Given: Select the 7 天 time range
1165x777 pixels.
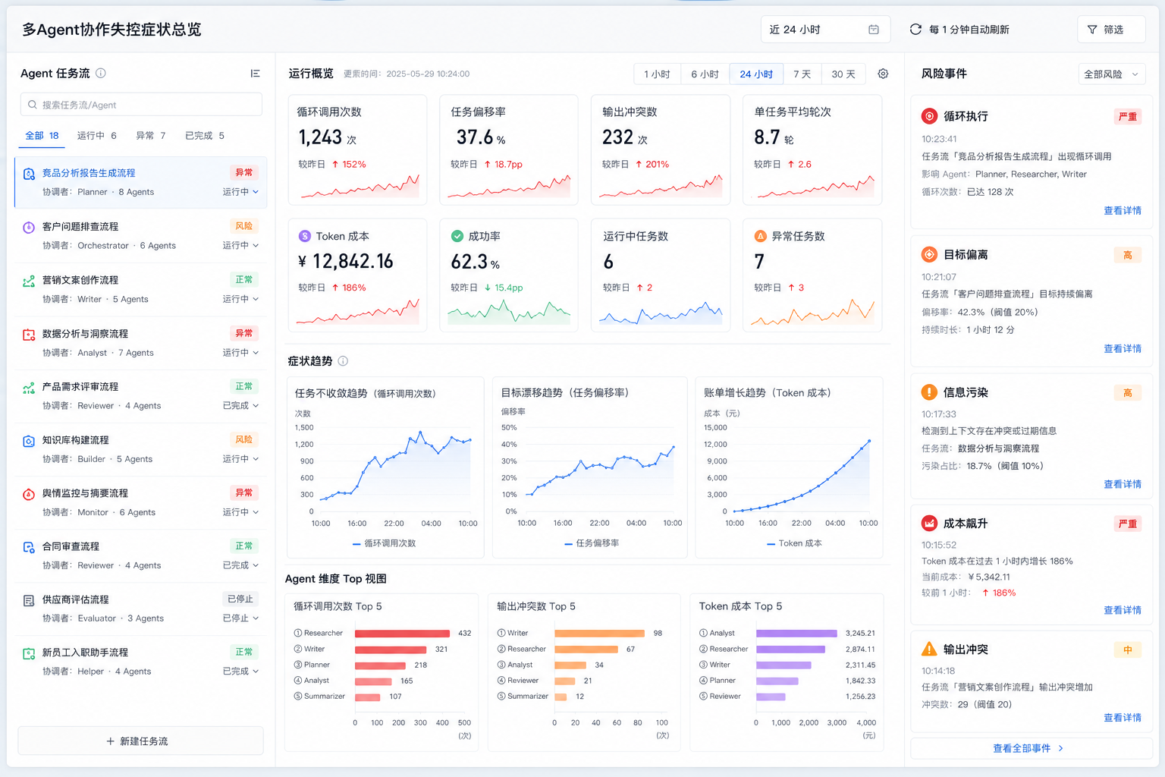Looking at the screenshot, I should 802,74.
